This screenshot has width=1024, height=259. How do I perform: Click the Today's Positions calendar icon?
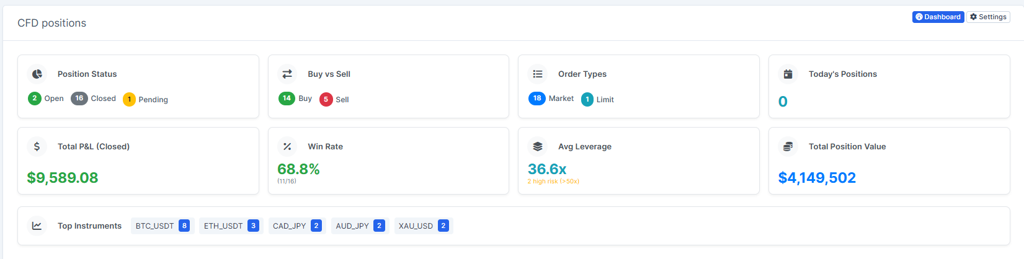click(788, 74)
